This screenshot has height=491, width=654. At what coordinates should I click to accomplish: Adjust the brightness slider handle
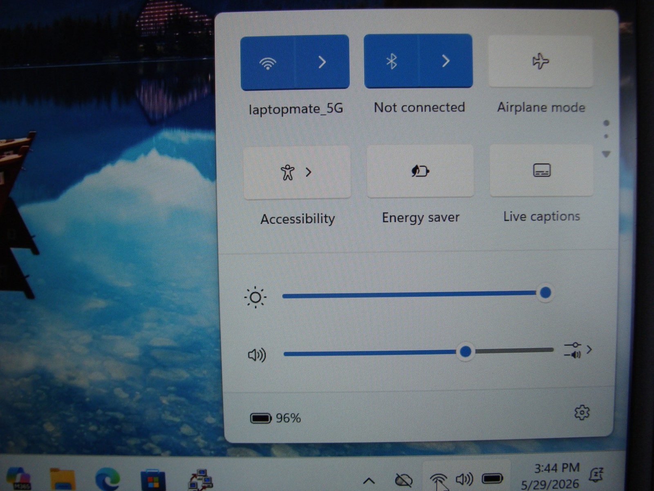tap(545, 293)
